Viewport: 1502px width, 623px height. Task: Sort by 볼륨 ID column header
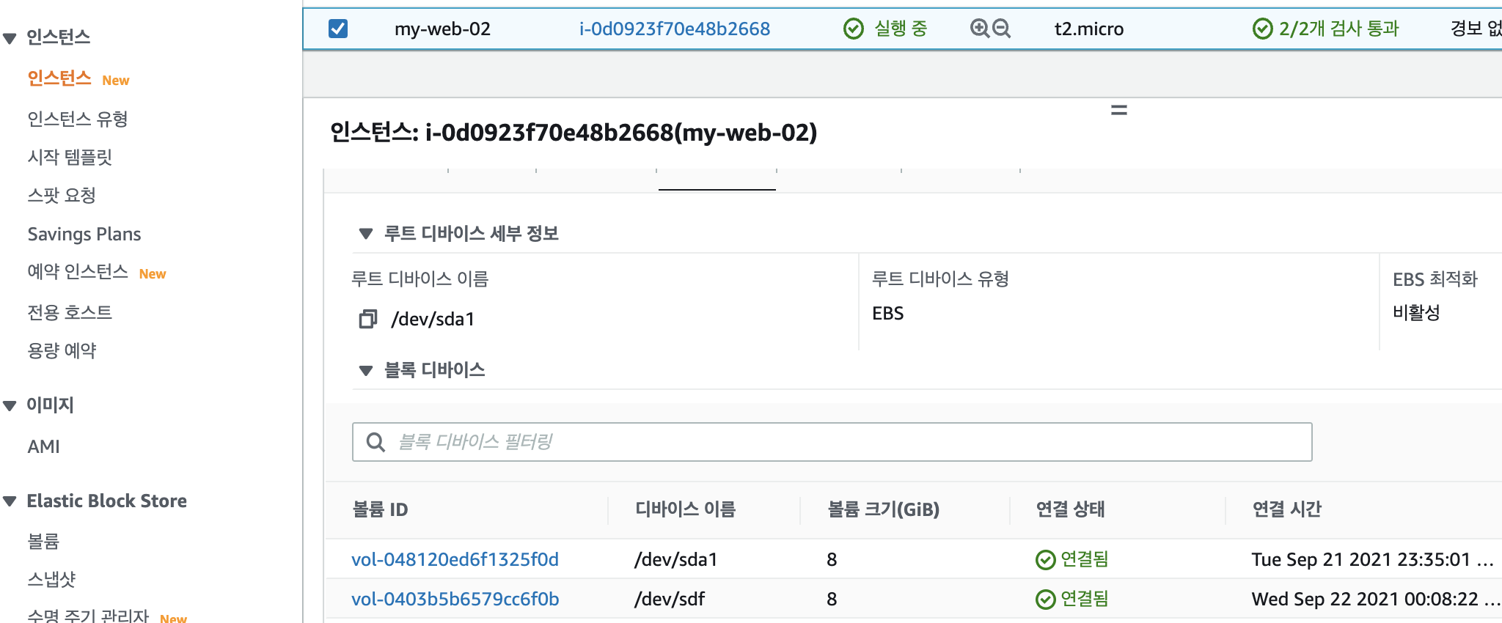(380, 509)
